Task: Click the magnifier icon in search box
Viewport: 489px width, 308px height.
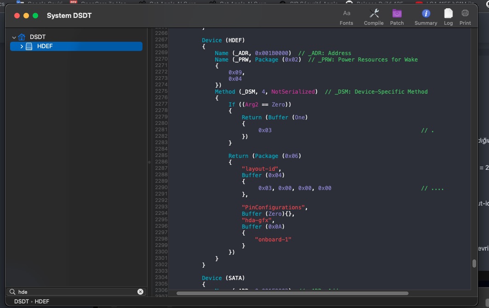Action: pyautogui.click(x=12, y=292)
